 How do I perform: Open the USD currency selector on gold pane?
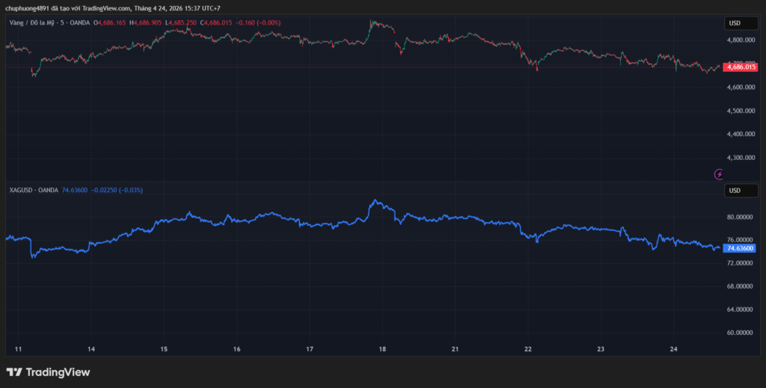click(x=735, y=23)
